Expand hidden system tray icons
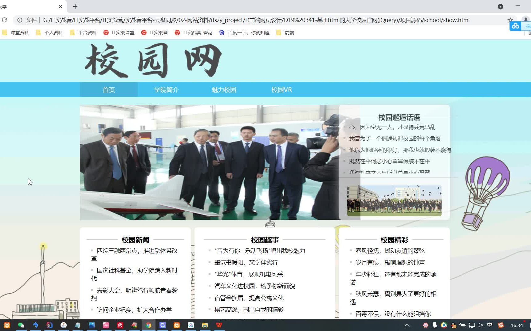The height and width of the screenshot is (331, 531). click(408, 325)
